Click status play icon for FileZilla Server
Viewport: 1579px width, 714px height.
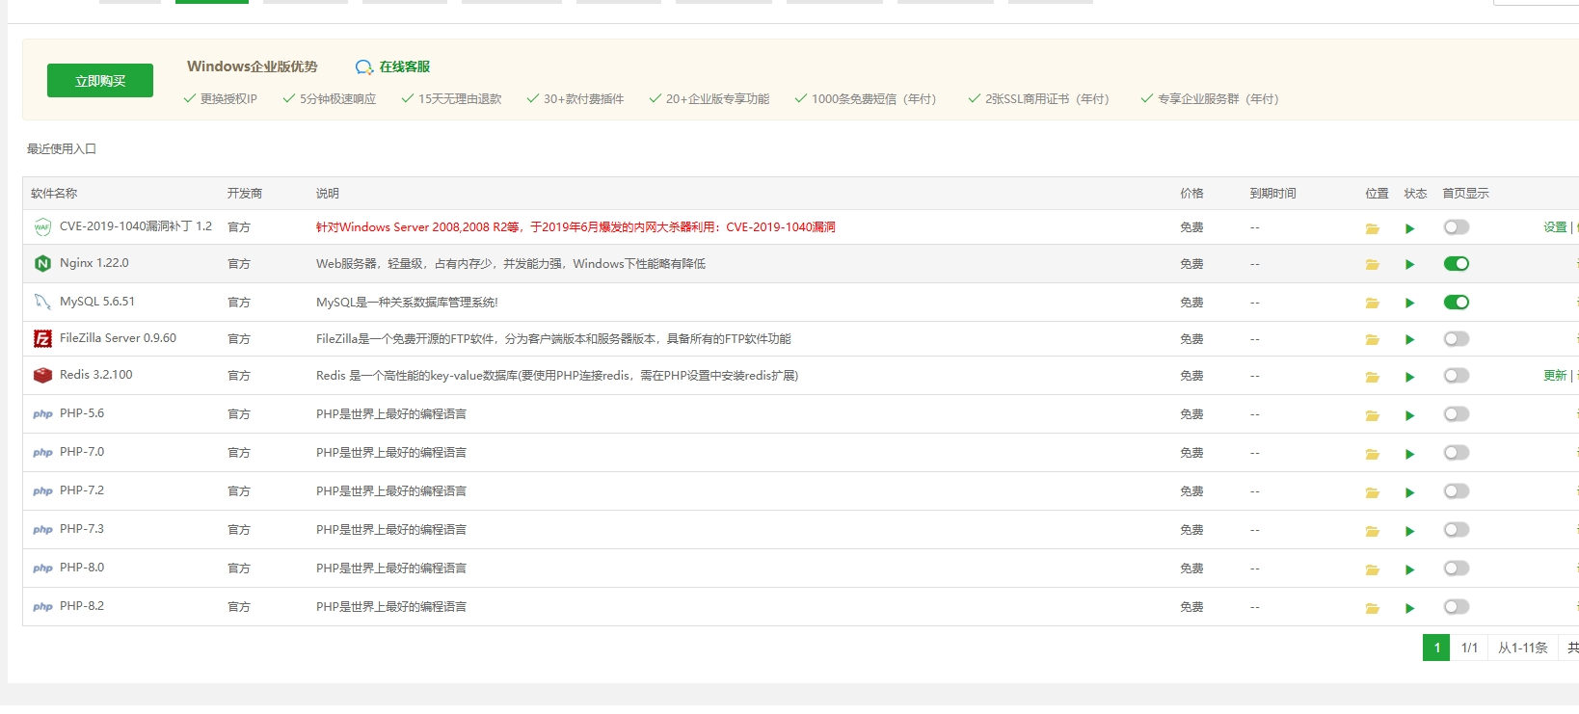1410,340
